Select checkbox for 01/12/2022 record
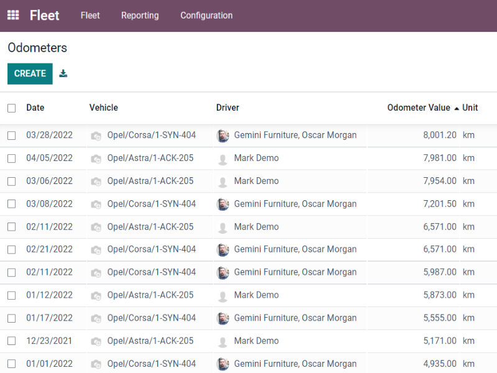497x373 pixels. pyautogui.click(x=11, y=296)
